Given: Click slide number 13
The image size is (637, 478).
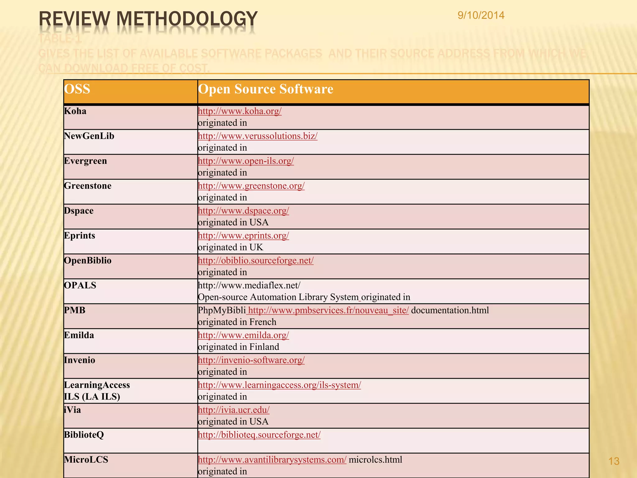Looking at the screenshot, I should point(614,461).
